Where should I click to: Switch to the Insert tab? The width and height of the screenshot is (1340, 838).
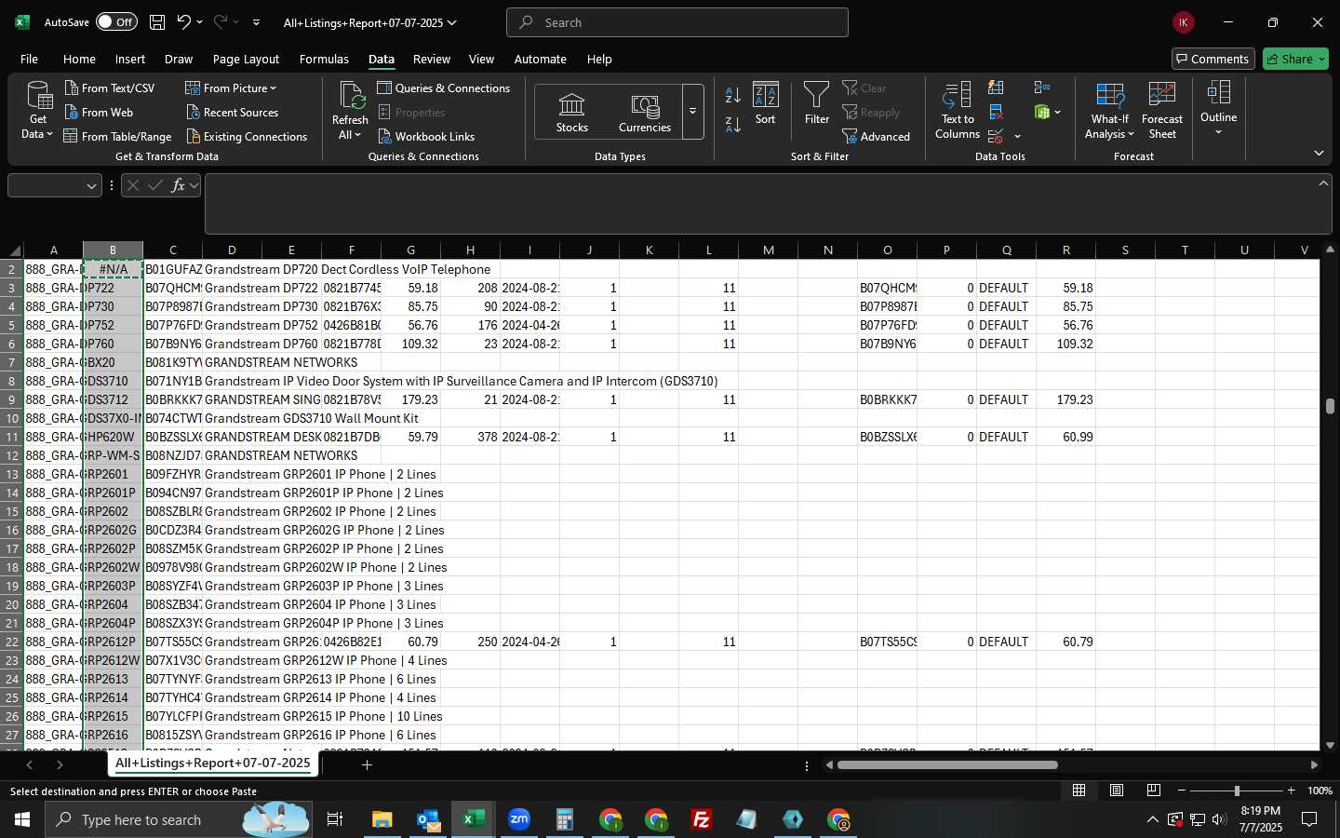pos(130,59)
